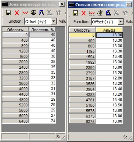
Task: Click row header 400 in Зона перехода table
Action: (x=15, y=40)
